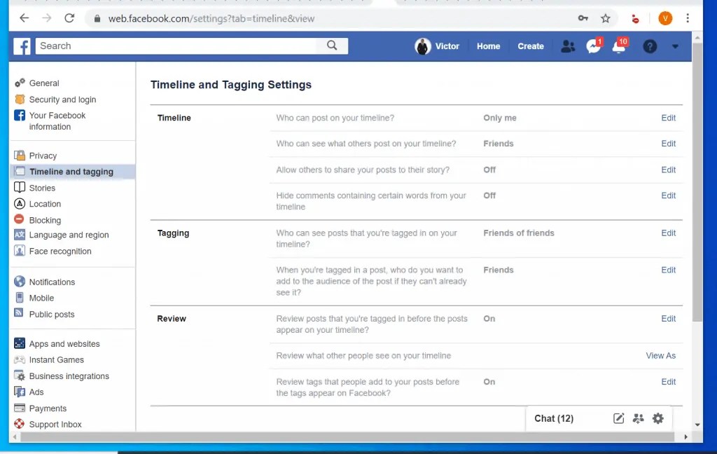
Task: Open the Chrome three-dot menu
Action: point(688,18)
